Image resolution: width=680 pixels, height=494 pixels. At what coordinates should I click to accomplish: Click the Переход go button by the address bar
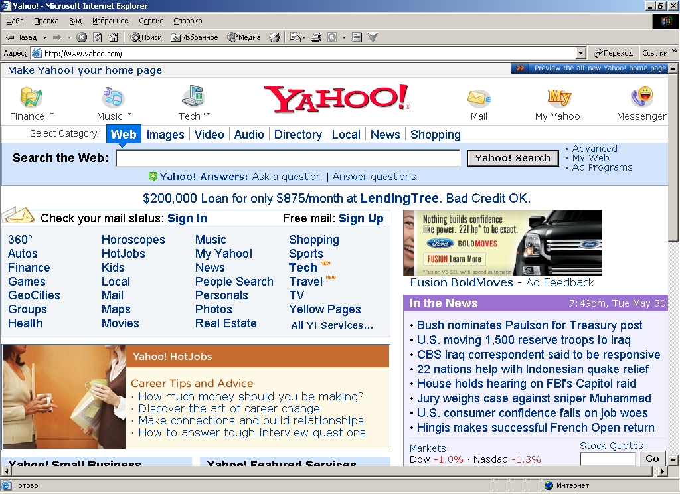click(613, 53)
